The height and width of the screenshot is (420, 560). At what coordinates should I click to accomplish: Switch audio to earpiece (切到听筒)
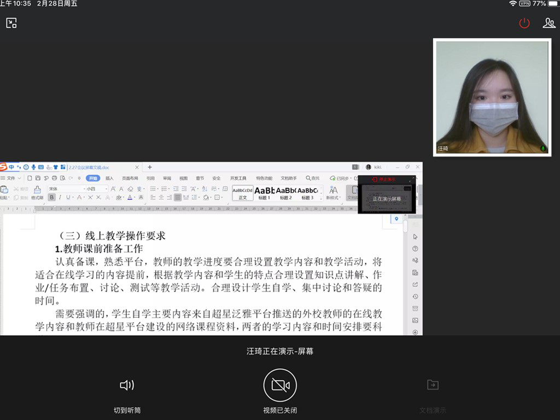click(x=127, y=392)
